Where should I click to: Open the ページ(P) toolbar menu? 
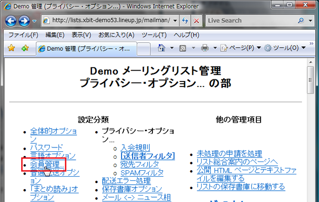[241, 48]
